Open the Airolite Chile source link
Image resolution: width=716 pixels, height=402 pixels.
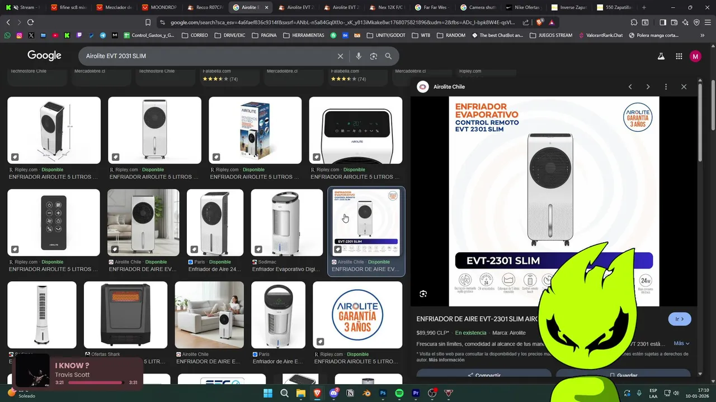coord(449,87)
